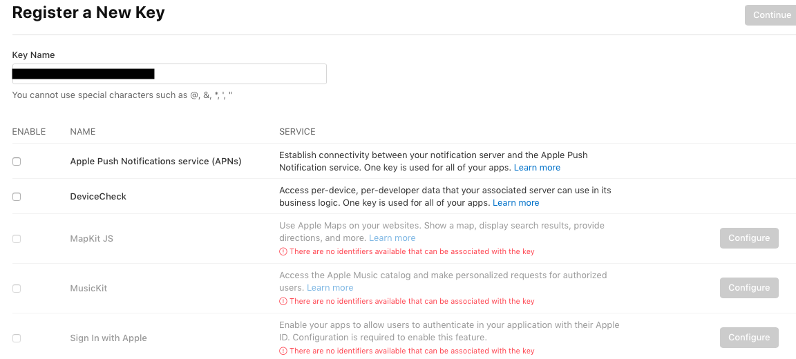The height and width of the screenshot is (359, 796).
Task: Click the Sign In with Apple description
Action: click(x=449, y=331)
